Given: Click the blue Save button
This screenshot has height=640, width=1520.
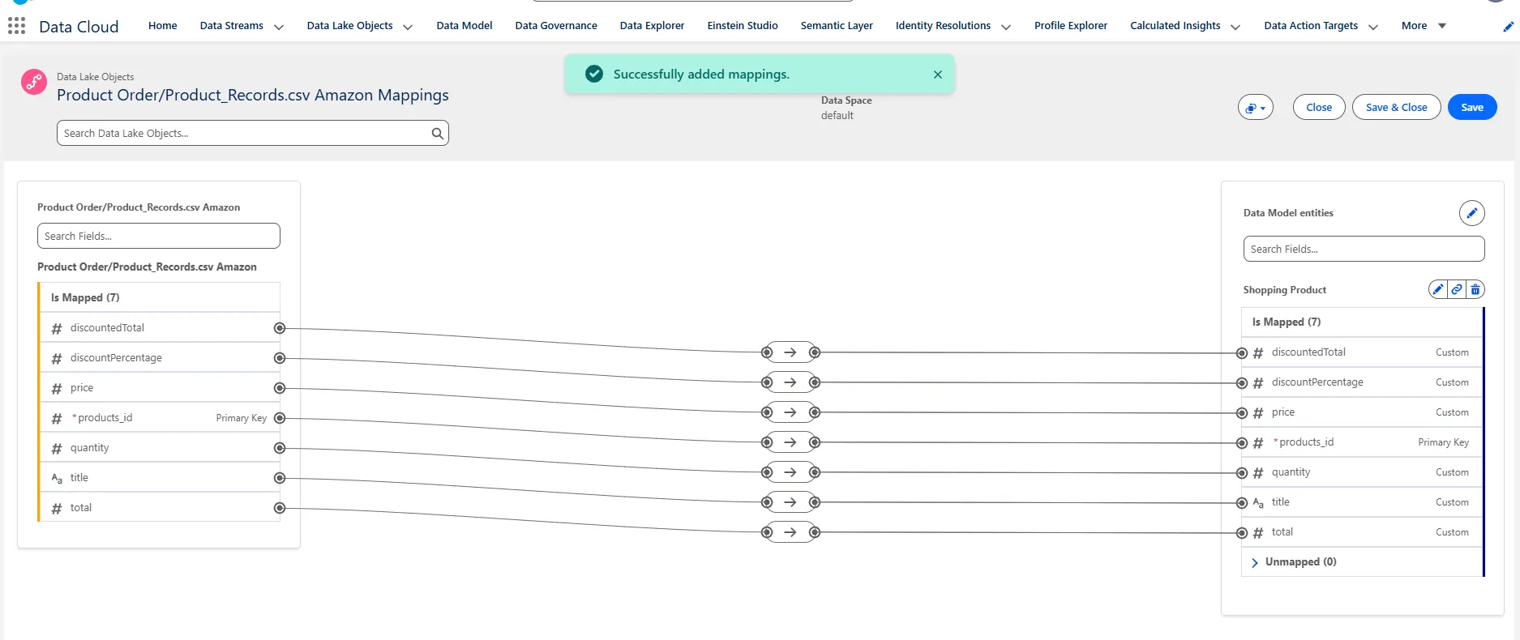Looking at the screenshot, I should pyautogui.click(x=1471, y=108).
